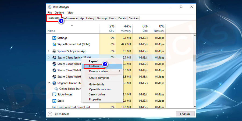Expand the Steam Client Service process group

tap(49, 58)
